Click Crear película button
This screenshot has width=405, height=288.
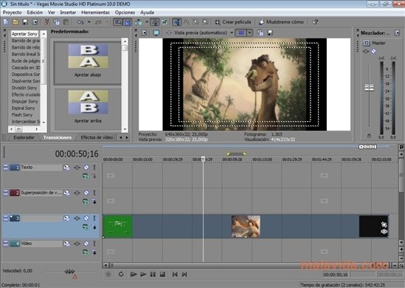233,22
